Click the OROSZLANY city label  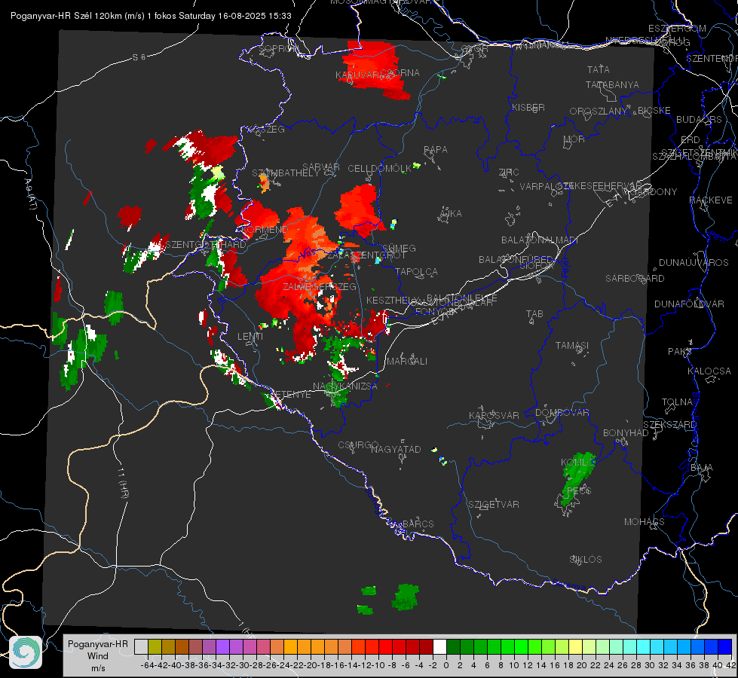tap(599, 111)
